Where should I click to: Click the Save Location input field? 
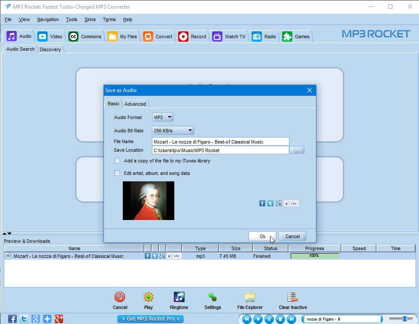click(x=221, y=150)
